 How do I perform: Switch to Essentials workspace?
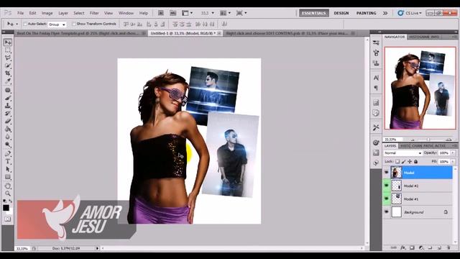click(314, 13)
